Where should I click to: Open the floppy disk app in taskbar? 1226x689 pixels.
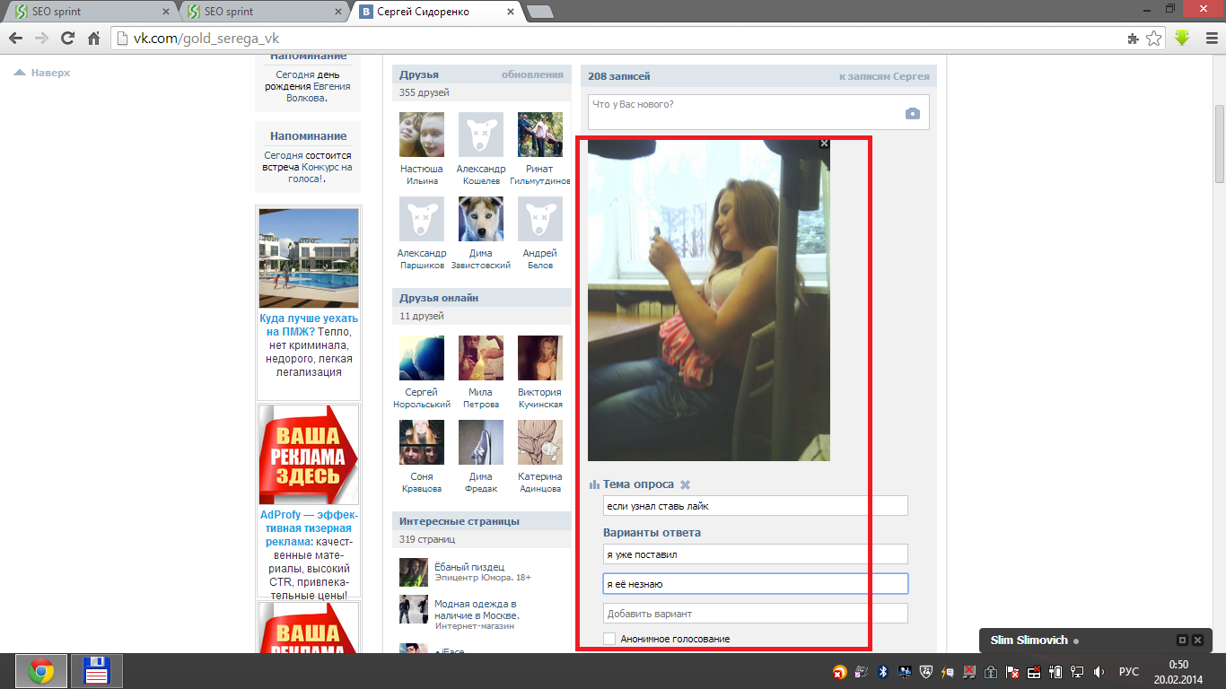tap(96, 671)
